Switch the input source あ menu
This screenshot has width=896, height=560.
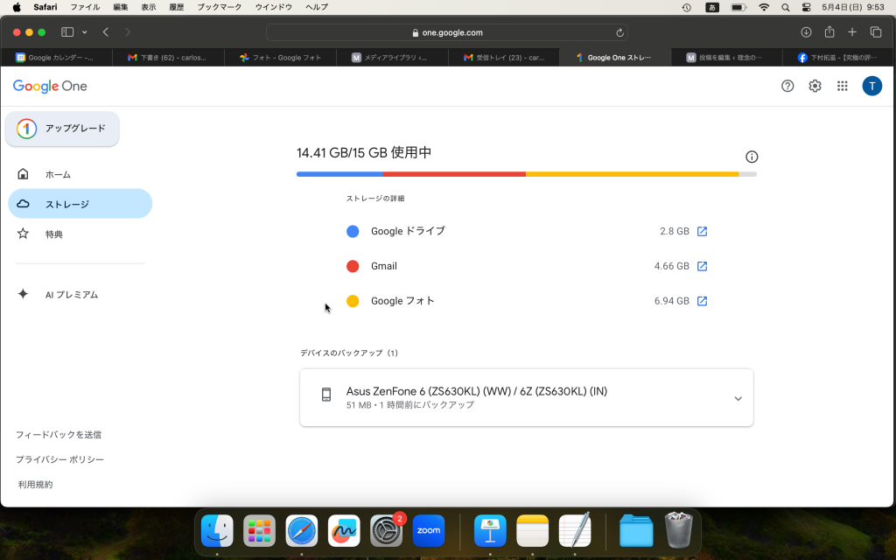pyautogui.click(x=712, y=7)
